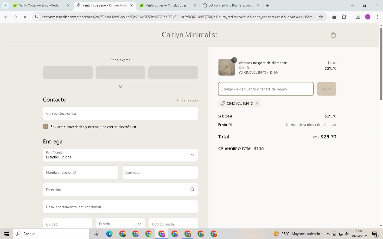Viewport: 383px width, 239px height.
Task: Go back to the previous page
Action: pos(6,17)
